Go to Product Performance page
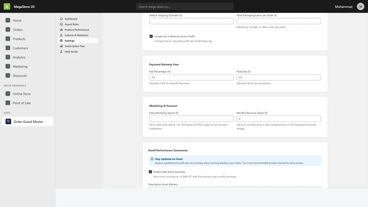The width and height of the screenshot is (368, 207). 78,29
